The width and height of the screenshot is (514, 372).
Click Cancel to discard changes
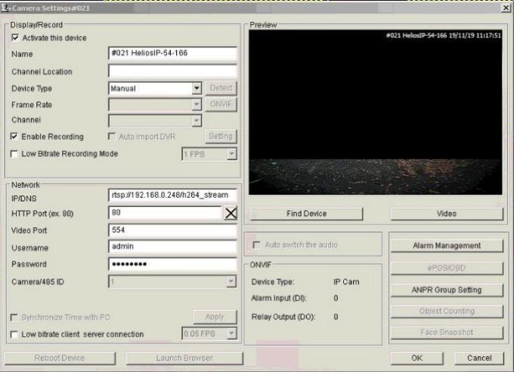(479, 358)
